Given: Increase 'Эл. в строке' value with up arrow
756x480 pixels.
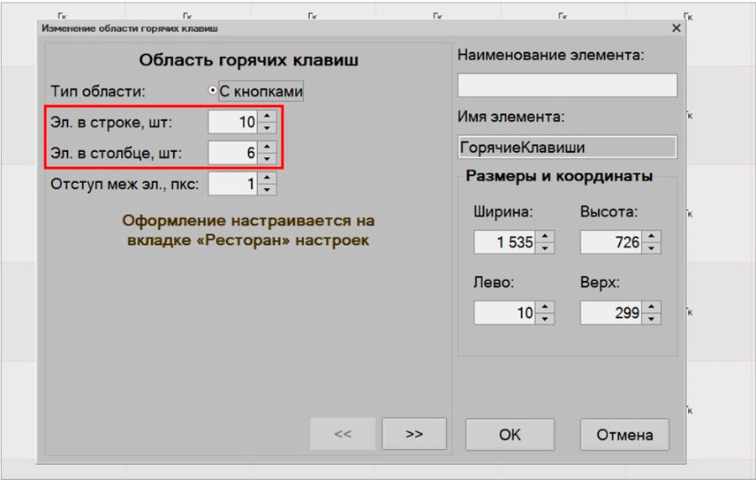Looking at the screenshot, I should pos(267,116).
